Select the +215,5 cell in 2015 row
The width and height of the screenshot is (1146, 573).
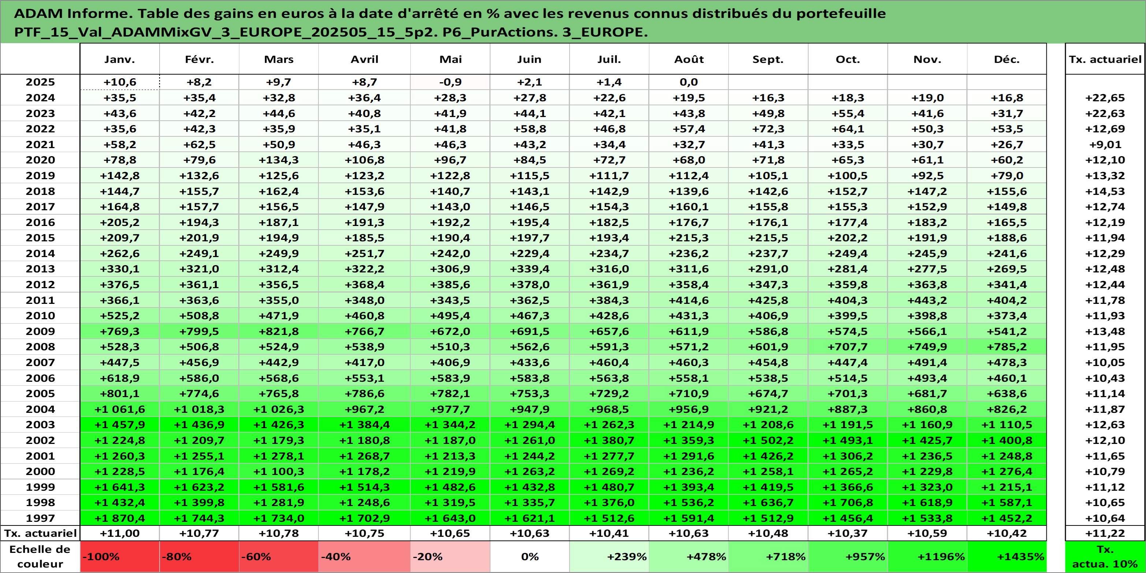(768, 238)
